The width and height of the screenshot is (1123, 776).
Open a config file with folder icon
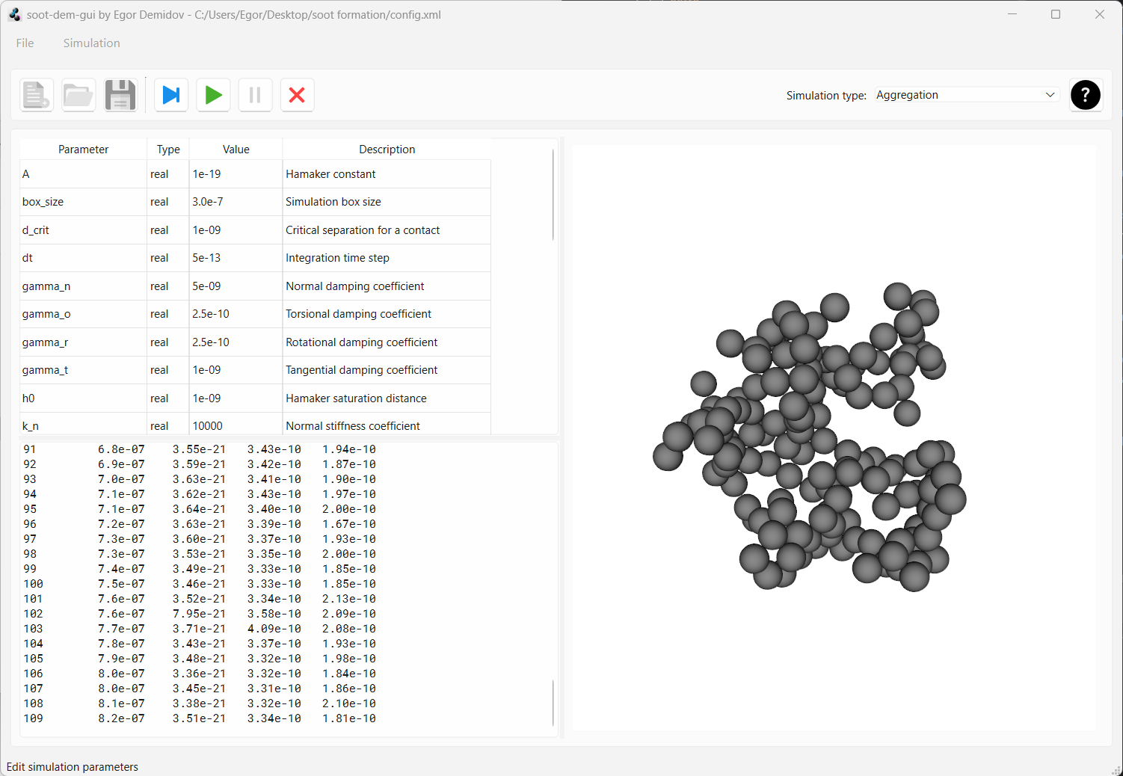tap(79, 95)
